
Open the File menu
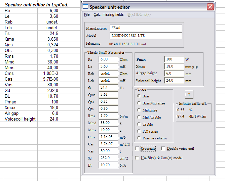[86, 14]
